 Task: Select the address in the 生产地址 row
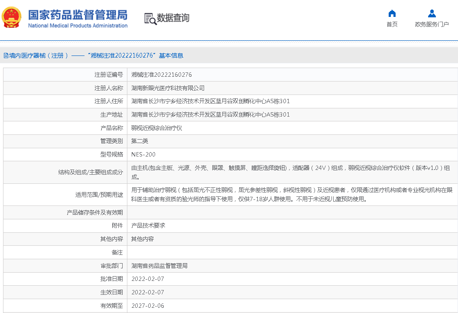tap(210, 115)
